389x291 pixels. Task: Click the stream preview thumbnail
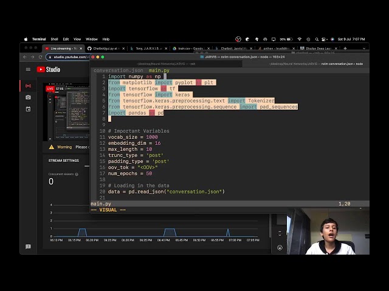click(x=66, y=112)
